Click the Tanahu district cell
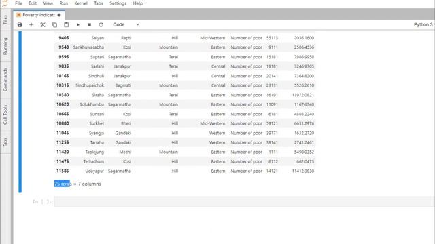The image size is (435, 244). pos(97,142)
